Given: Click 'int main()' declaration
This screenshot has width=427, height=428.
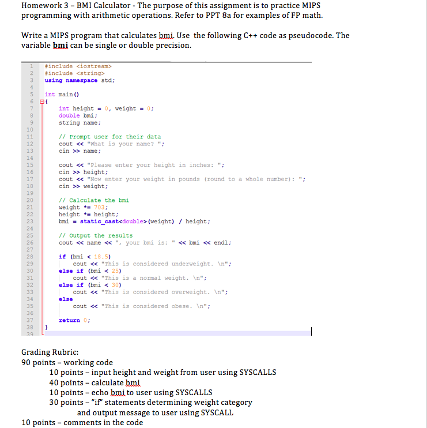Looking at the screenshot, I should [62, 95].
